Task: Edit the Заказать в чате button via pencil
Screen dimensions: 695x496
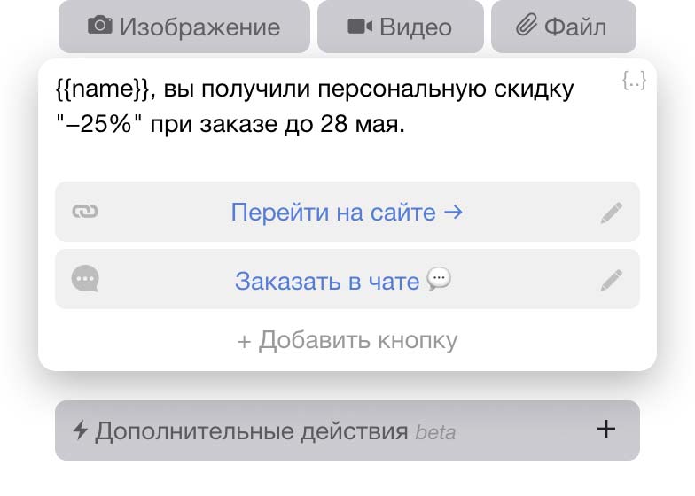Action: pos(611,281)
